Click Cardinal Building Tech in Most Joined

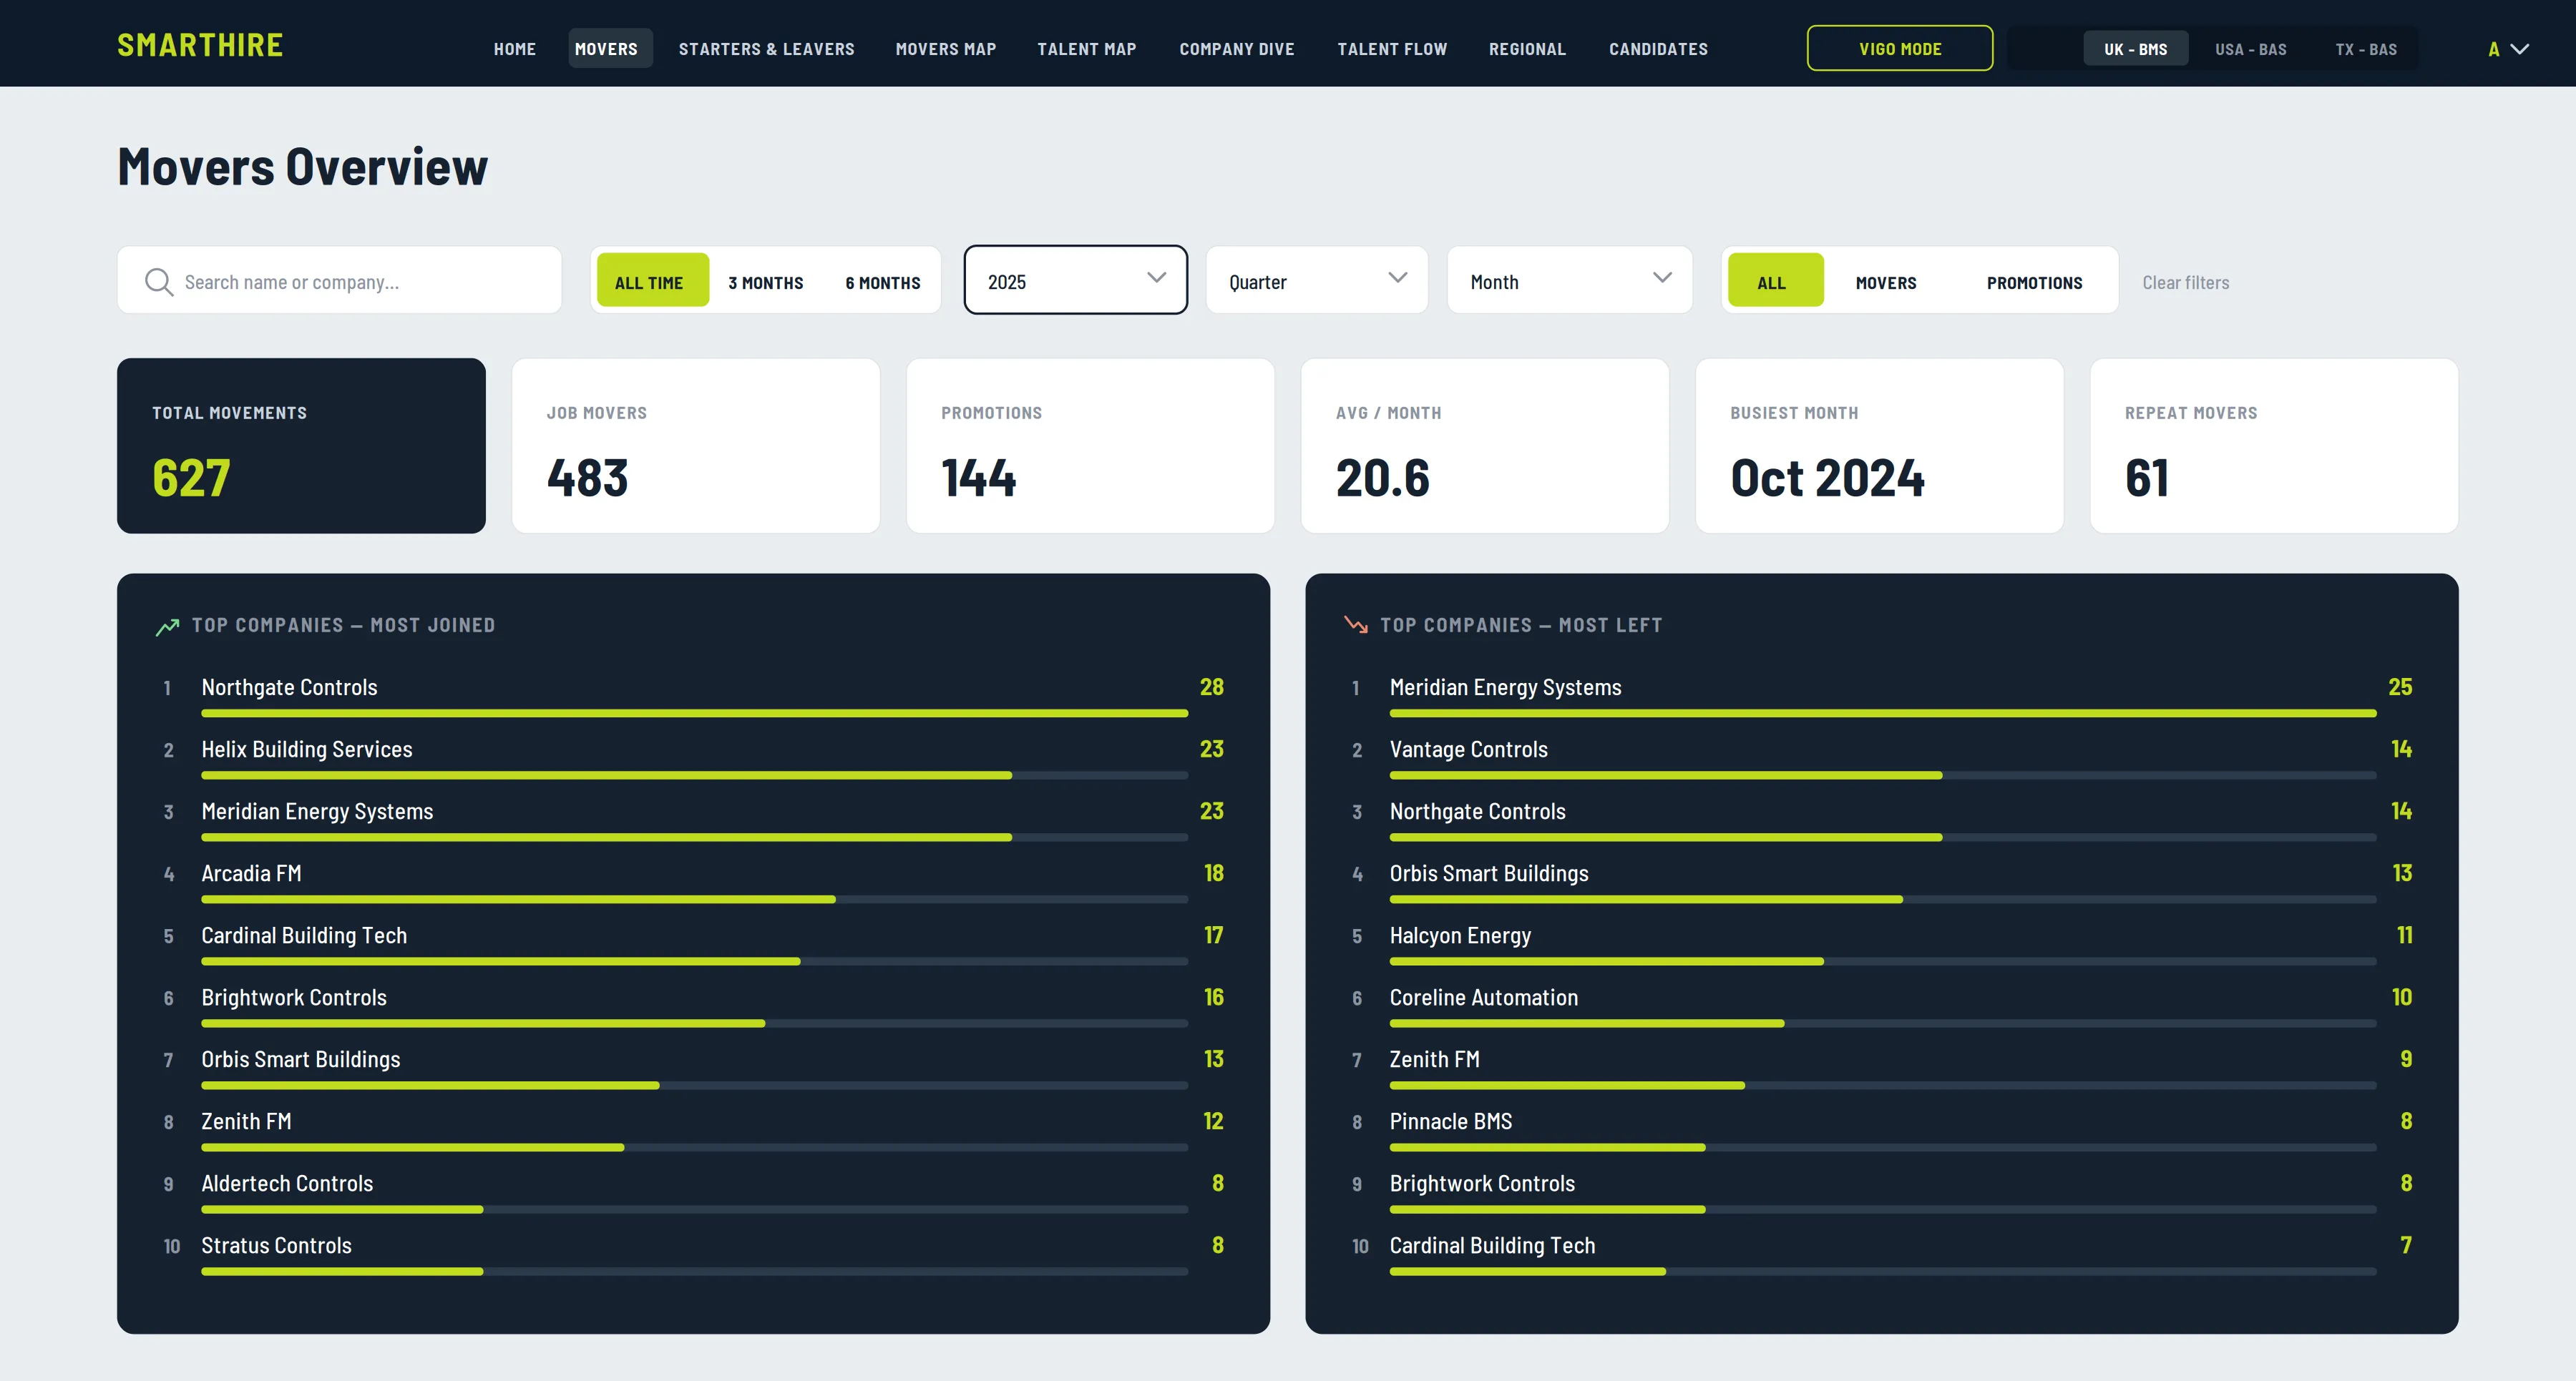point(304,935)
